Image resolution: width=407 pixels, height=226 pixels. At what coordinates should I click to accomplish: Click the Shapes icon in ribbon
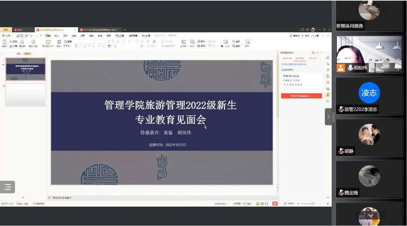(193, 42)
